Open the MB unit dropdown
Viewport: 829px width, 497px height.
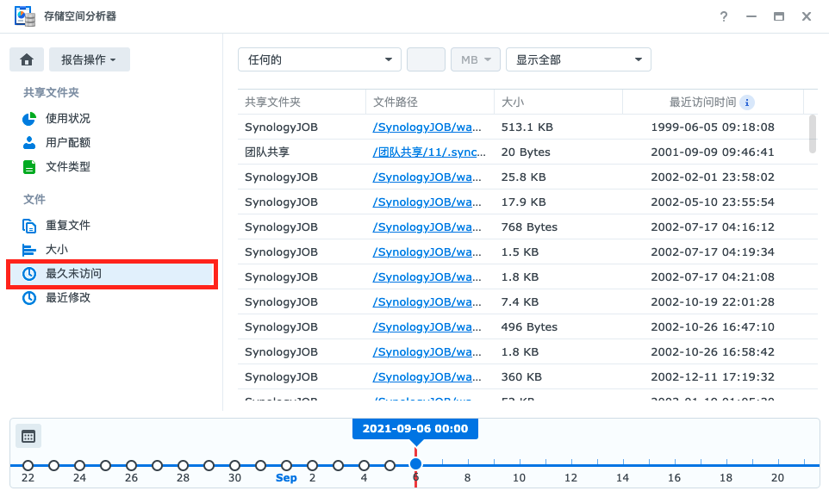tap(475, 59)
